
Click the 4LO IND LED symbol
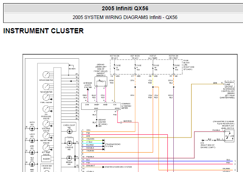pos(32,164)
